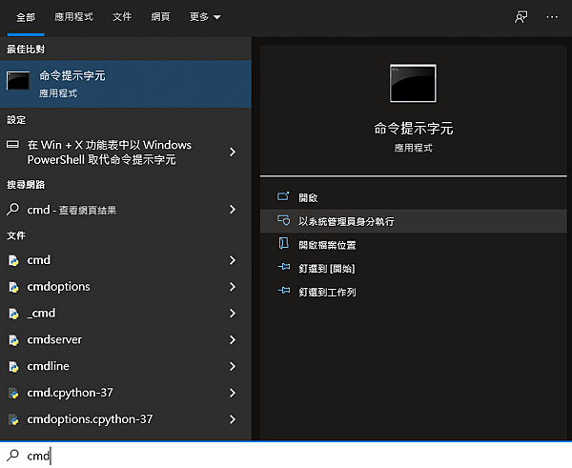Expand arrow for Win + X PowerShell setting
The height and width of the screenshot is (468, 572).
233,153
